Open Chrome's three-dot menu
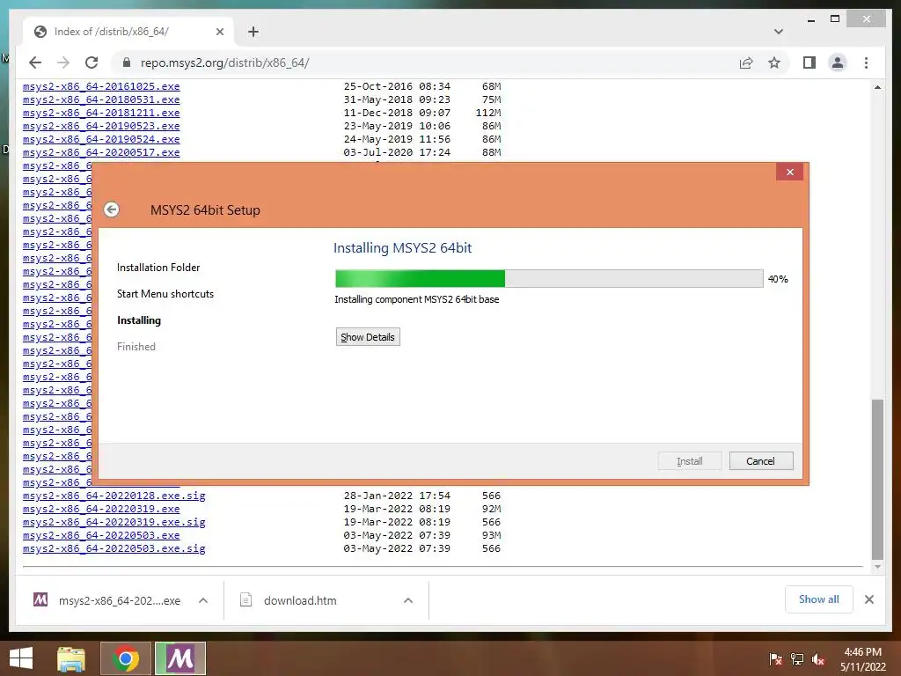Viewport: 901px width, 676px height. 866,62
